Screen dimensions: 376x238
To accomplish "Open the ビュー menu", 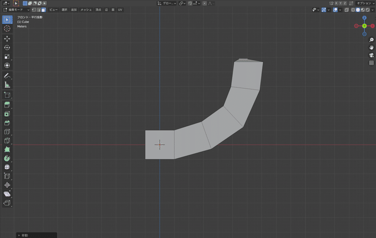I will tap(54, 10).
